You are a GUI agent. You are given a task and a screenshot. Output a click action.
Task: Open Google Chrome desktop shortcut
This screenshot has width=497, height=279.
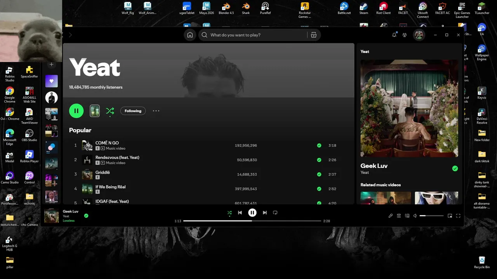click(x=10, y=95)
